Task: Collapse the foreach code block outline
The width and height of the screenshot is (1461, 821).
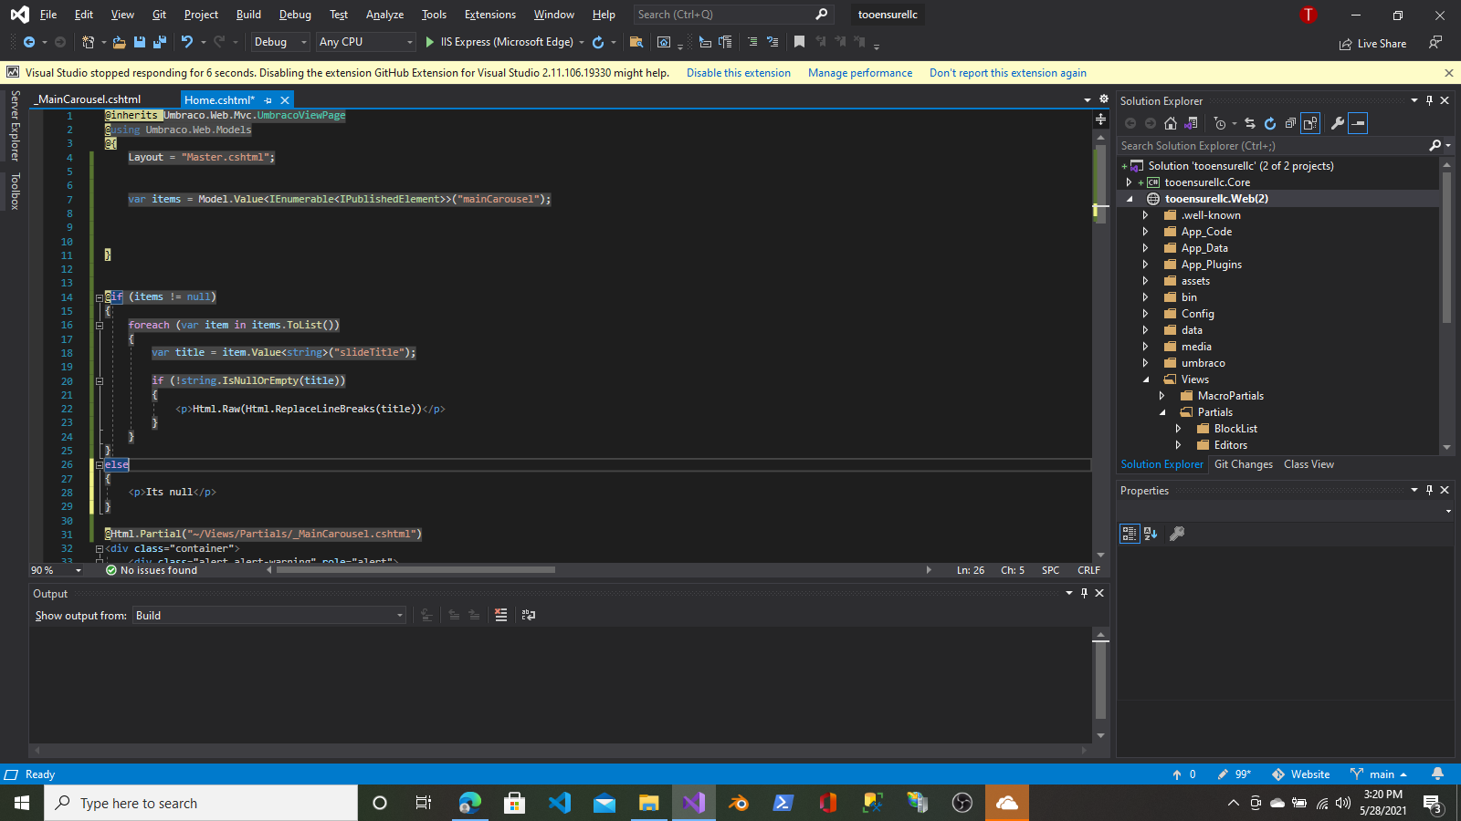Action: coord(100,325)
